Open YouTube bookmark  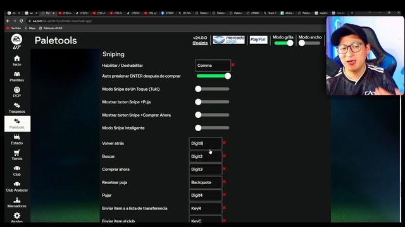click(x=14, y=28)
